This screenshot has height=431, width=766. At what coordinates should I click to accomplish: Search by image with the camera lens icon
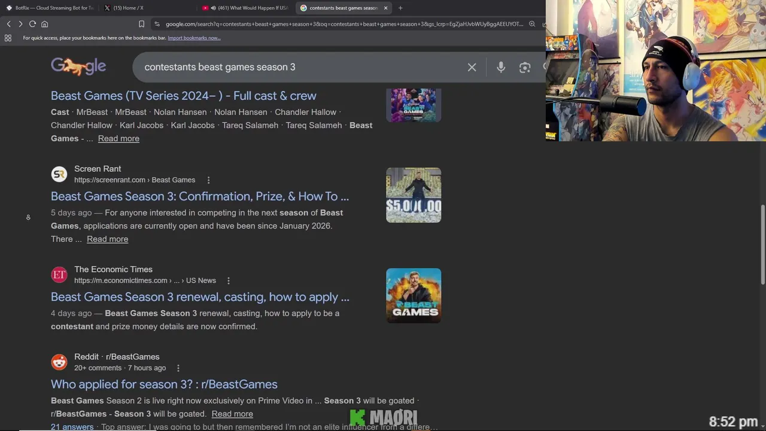pos(525,67)
